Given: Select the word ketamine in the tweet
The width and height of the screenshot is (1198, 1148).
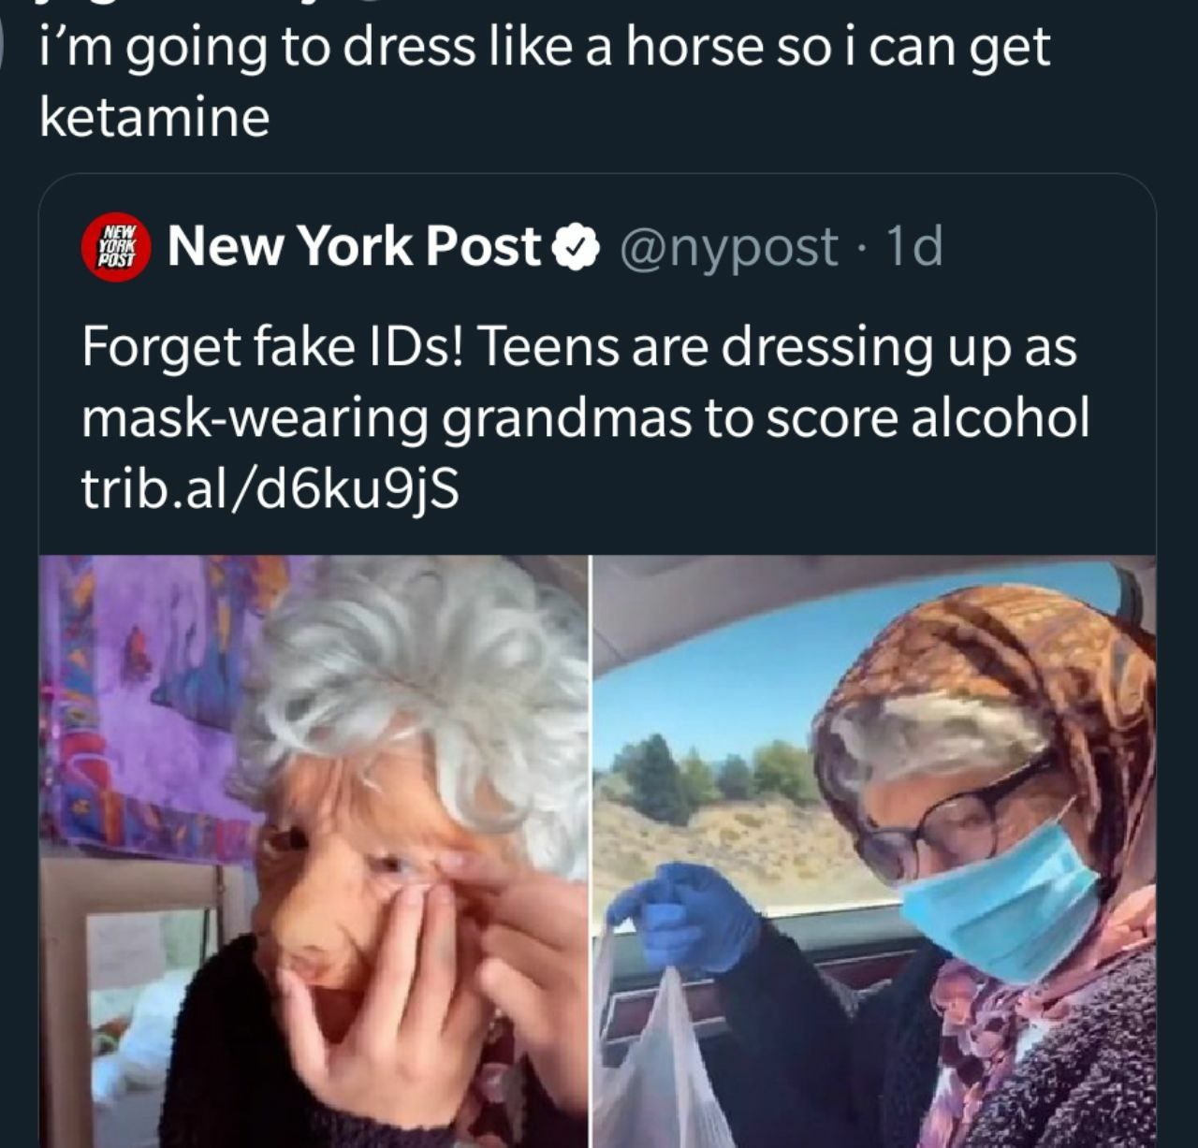Looking at the screenshot, I should tap(154, 118).
